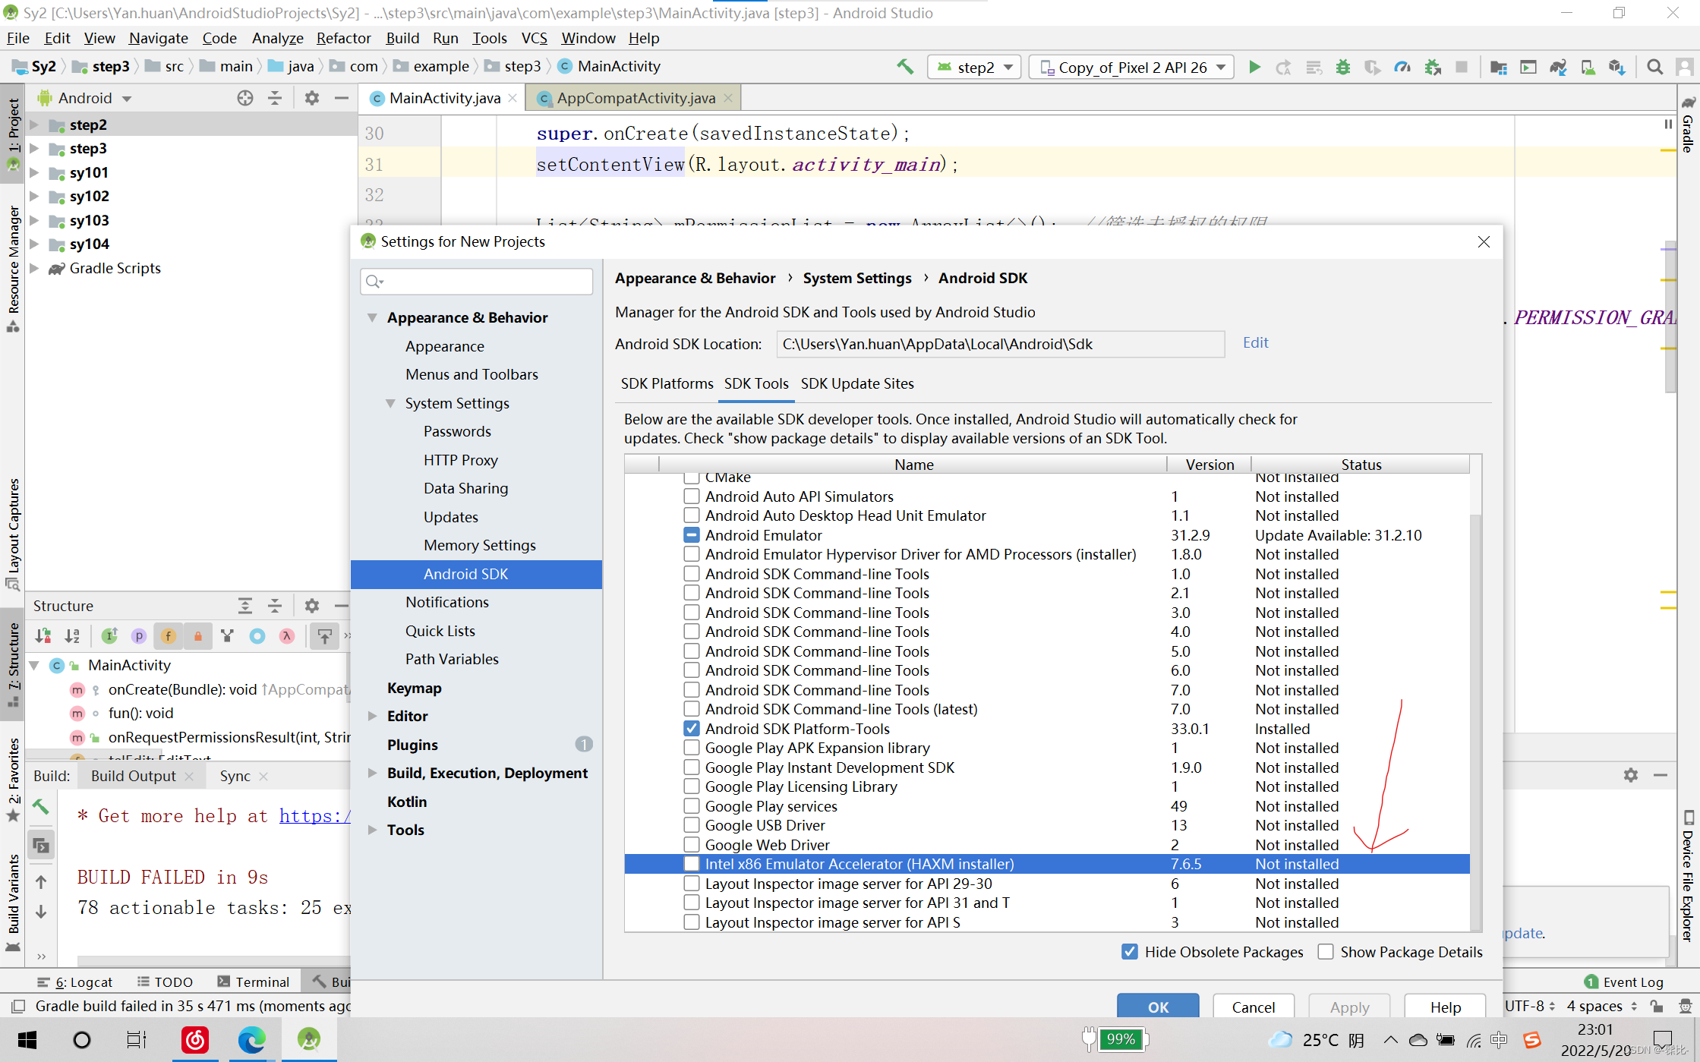1700x1062 pixels.
Task: Check Intel x86 Emulator Accelerator (HAXM installer)
Action: (x=691, y=864)
